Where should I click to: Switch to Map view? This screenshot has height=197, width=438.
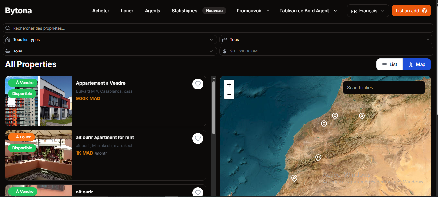tap(417, 64)
